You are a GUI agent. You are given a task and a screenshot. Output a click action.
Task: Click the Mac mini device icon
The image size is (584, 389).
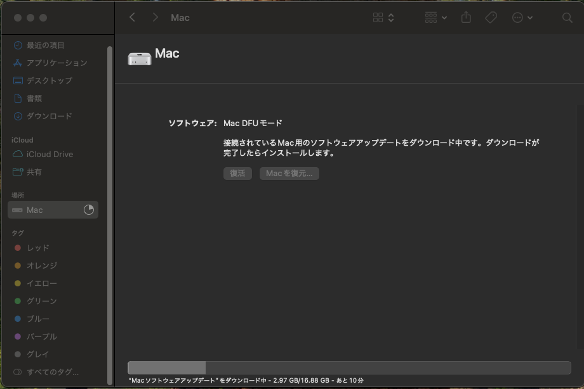[139, 59]
